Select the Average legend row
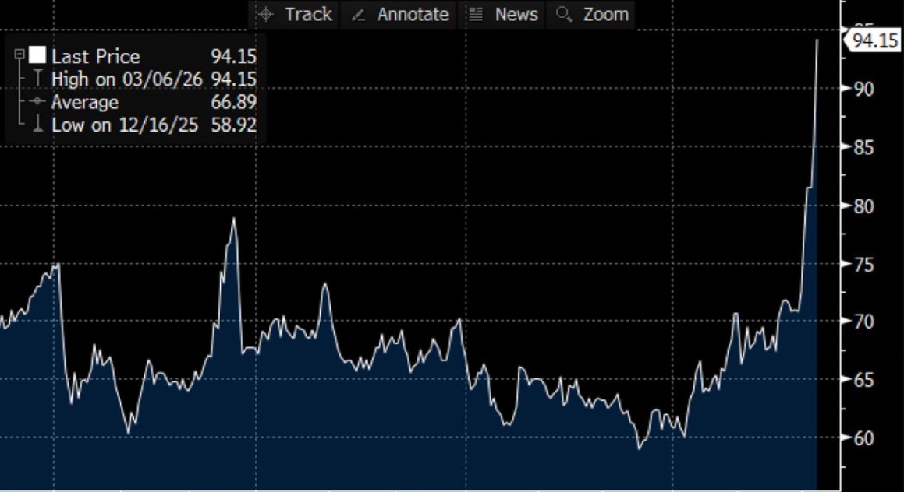Image resolution: width=904 pixels, height=492 pixels. pyautogui.click(x=85, y=102)
